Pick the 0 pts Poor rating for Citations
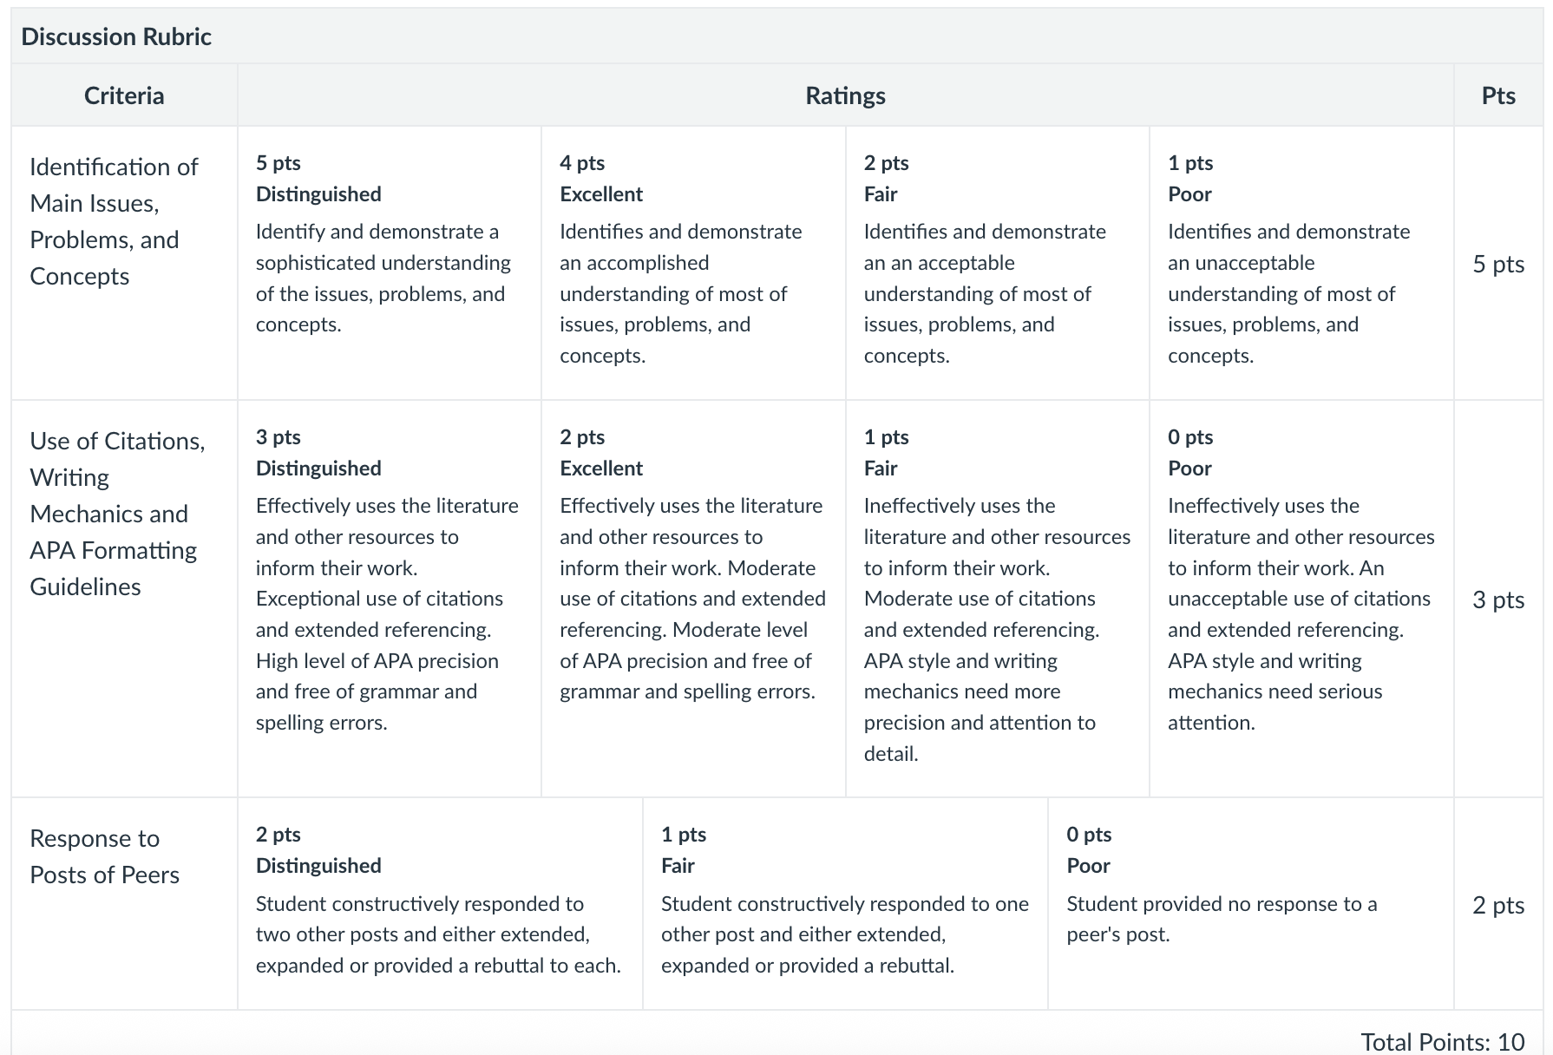The image size is (1553, 1055). (1301, 599)
